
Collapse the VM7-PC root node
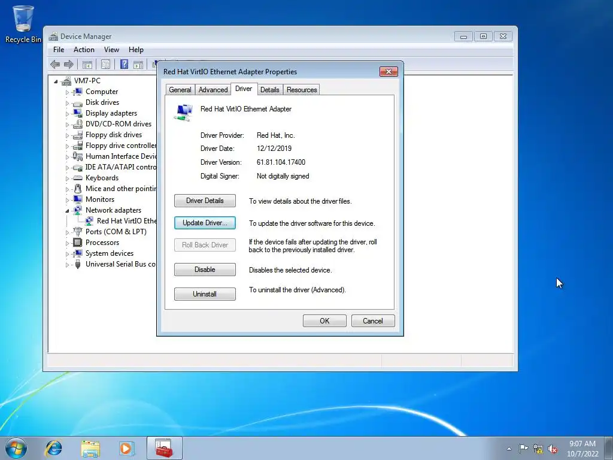tap(56, 81)
